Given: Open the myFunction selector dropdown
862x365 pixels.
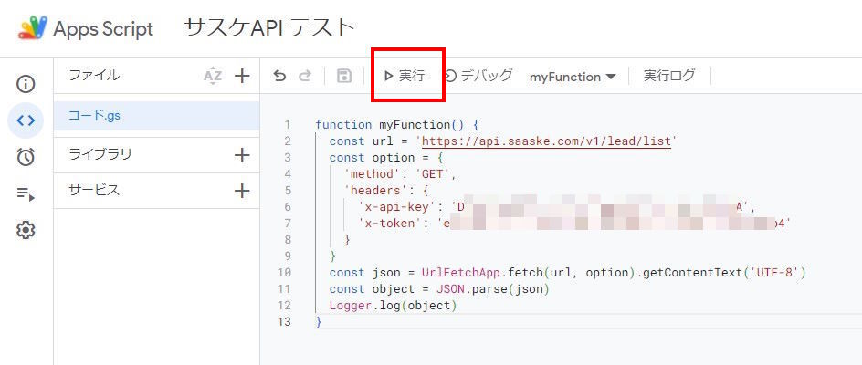Looking at the screenshot, I should [x=573, y=77].
